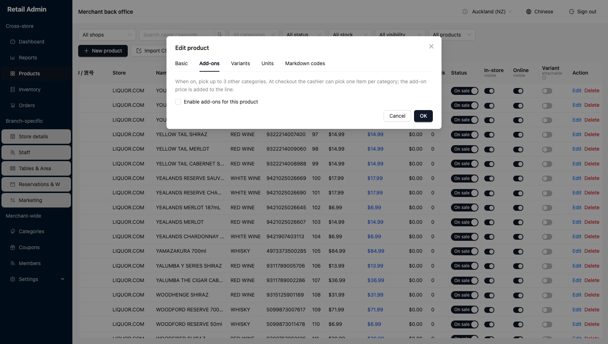Viewport: 608px width, 344px height.
Task: Click the Members icon in sidebar
Action: coord(13,263)
